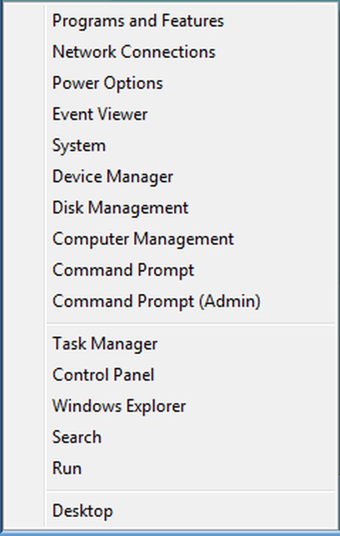Click Disk Management to manage partitions
Viewport: 340px width, 536px height.
point(120,208)
